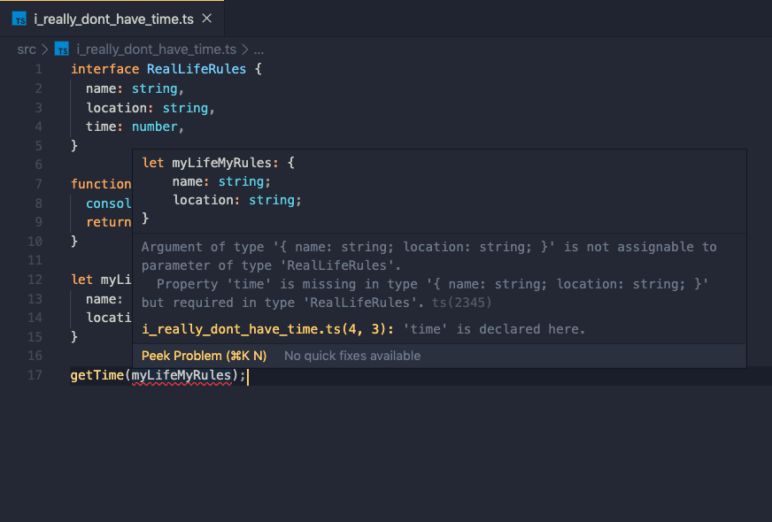Expand the breadcrumb ellipsis symbol list
Viewport: 772px width, 522px height.
tap(259, 50)
